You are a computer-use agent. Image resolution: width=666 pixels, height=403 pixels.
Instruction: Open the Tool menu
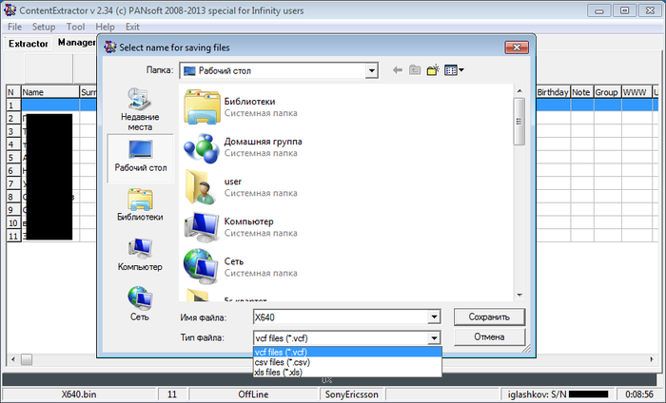[76, 28]
